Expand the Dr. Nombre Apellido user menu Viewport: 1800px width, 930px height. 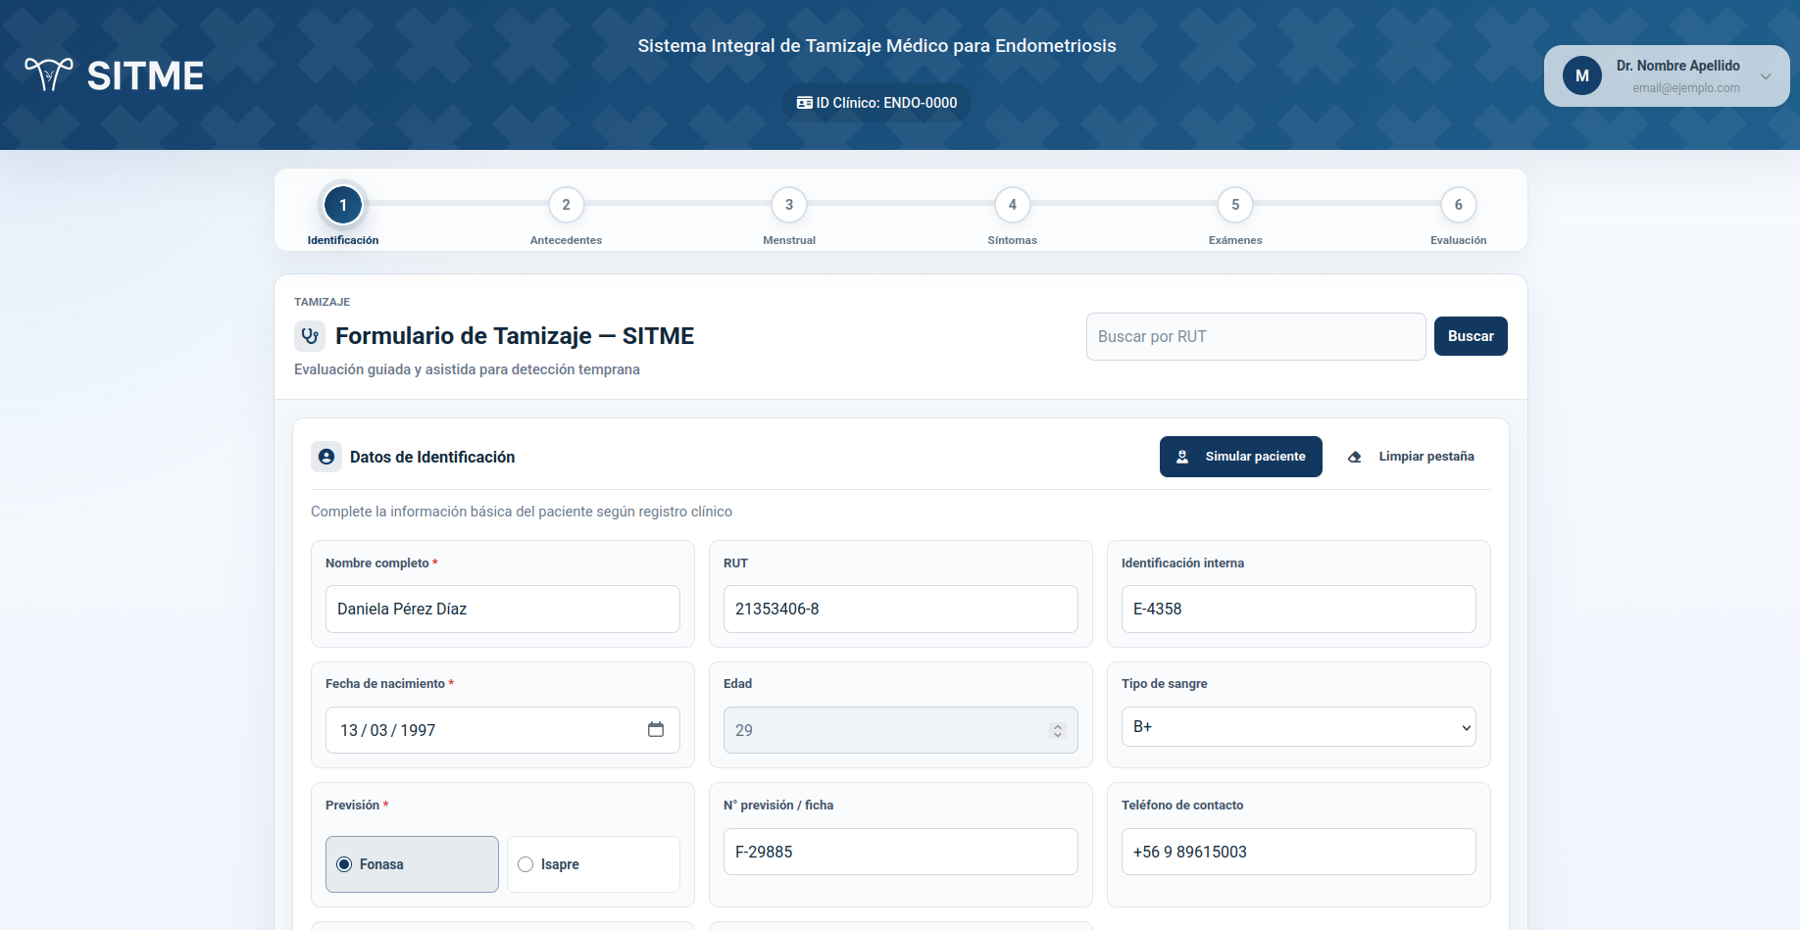[1766, 76]
